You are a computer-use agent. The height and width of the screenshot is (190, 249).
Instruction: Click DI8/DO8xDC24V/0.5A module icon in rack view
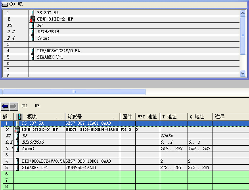[33, 51]
